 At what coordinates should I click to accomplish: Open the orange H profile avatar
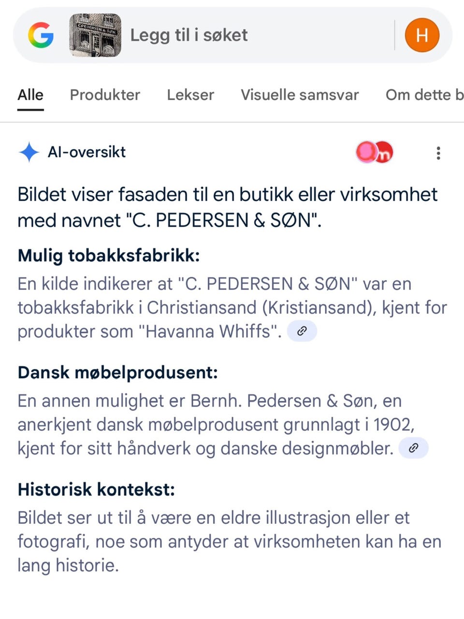pos(421,35)
